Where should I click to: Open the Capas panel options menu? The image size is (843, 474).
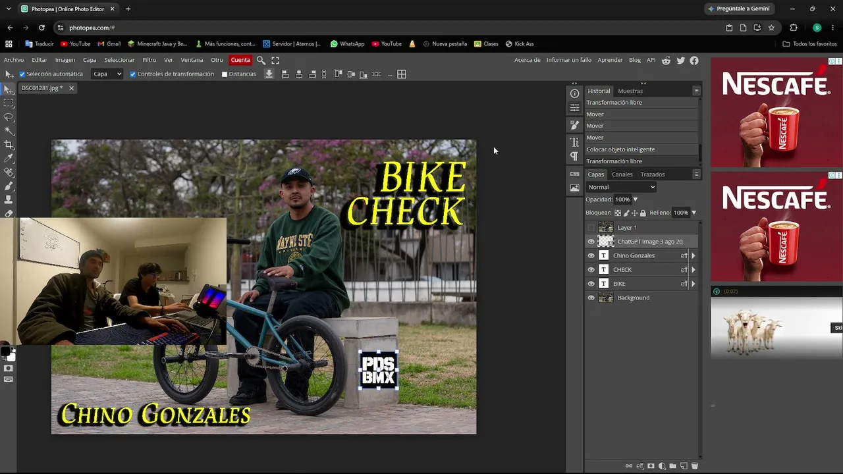pos(696,174)
